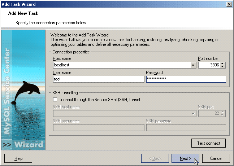Screen dimensions: 234x166
Task: Decrease the Port number with down arrow
Action: click(222, 67)
